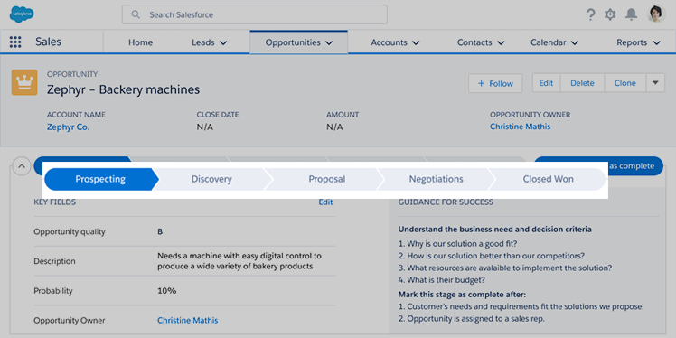This screenshot has width=676, height=338.
Task: Click the Opportunity quality value B
Action: point(160,231)
